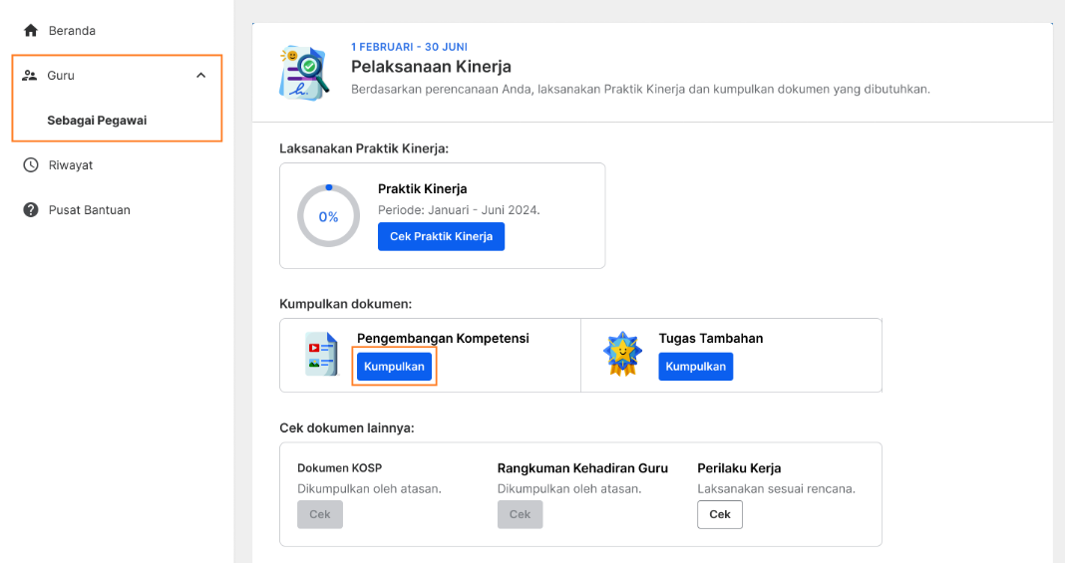Click the Cek Praktik Kinerja button

tap(442, 237)
